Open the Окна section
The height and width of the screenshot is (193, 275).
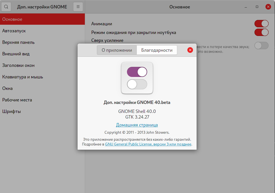click(x=42, y=88)
